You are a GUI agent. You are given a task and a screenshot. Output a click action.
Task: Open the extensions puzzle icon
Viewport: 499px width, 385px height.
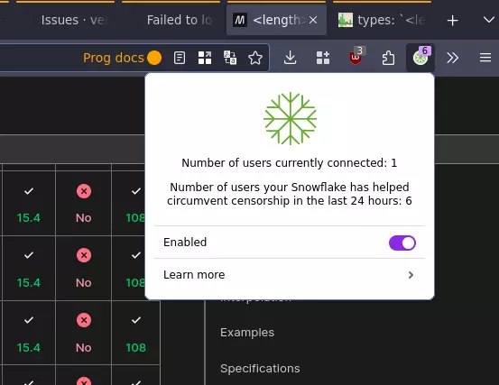(x=388, y=58)
